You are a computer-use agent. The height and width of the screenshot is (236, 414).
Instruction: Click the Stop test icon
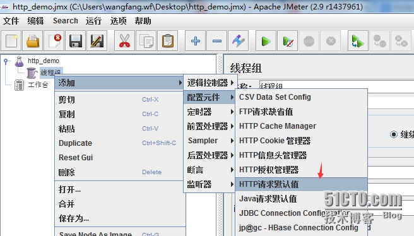309,41
